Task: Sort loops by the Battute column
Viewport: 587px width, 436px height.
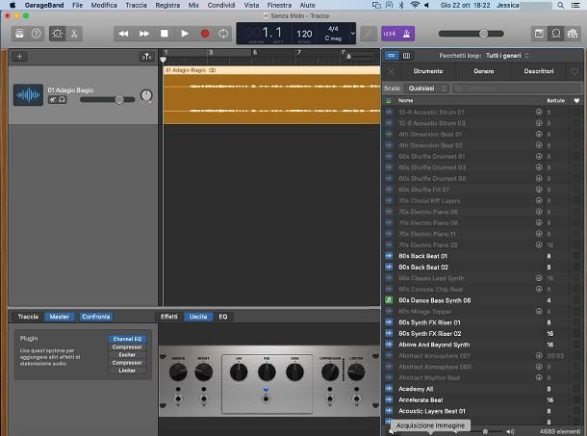Action: pos(555,100)
